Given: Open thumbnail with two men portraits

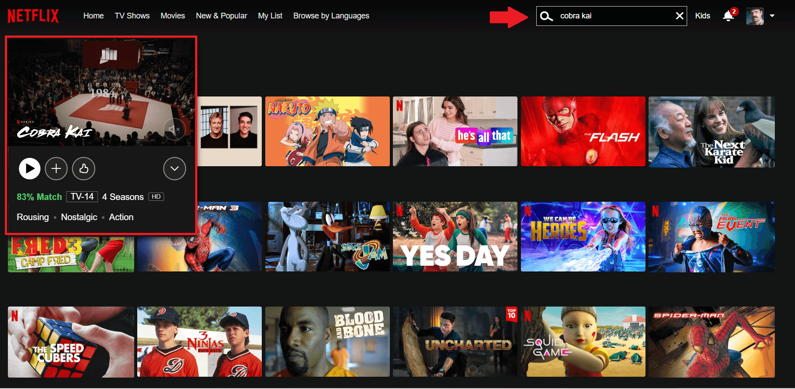Looking at the screenshot, I should click(x=229, y=132).
